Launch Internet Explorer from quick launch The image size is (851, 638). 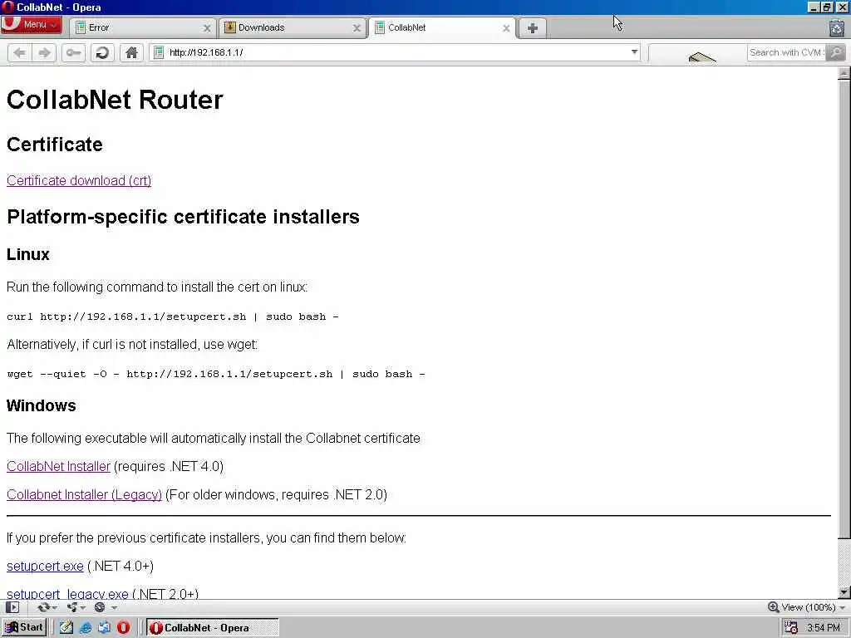tap(86, 628)
